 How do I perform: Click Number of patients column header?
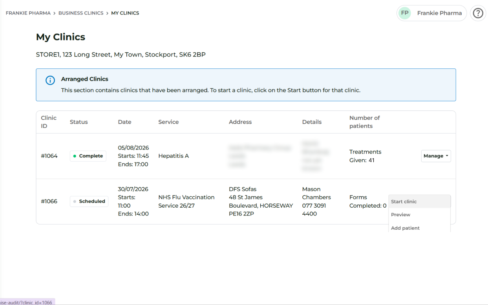365,122
